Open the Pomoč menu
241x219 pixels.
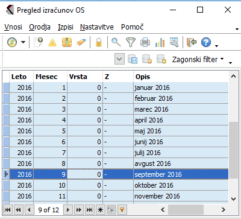tap(133, 27)
